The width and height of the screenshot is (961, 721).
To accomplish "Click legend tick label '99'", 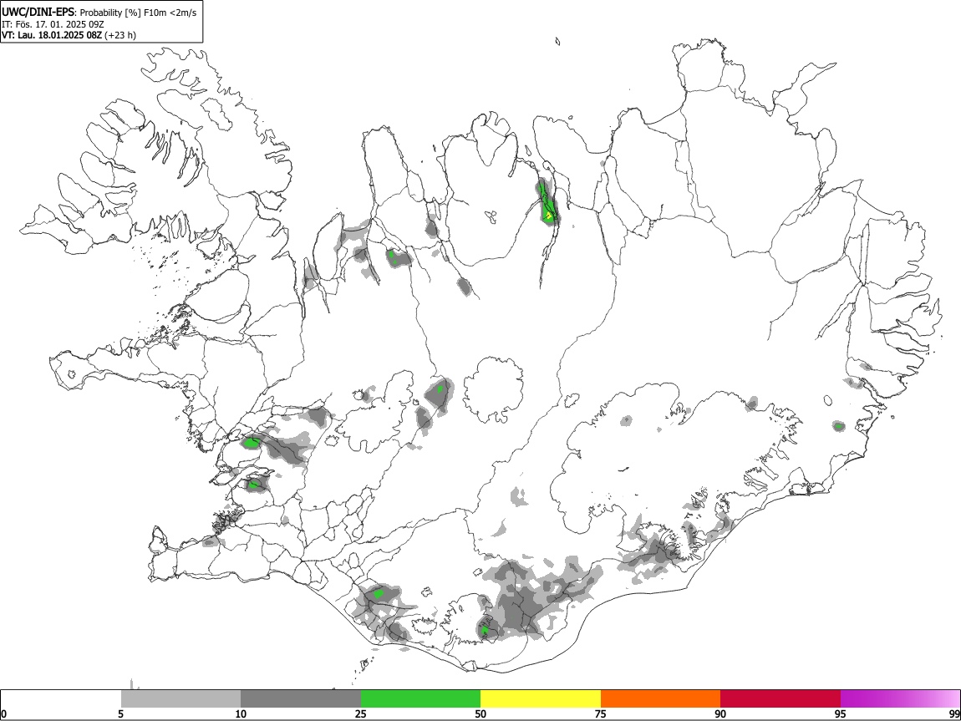I will 953,714.
